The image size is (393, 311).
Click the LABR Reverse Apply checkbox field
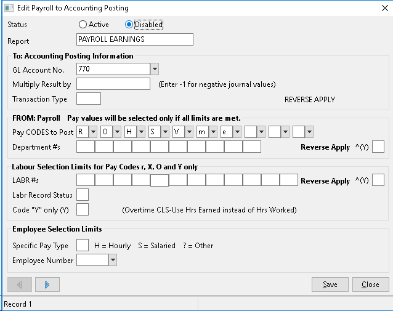click(x=378, y=180)
